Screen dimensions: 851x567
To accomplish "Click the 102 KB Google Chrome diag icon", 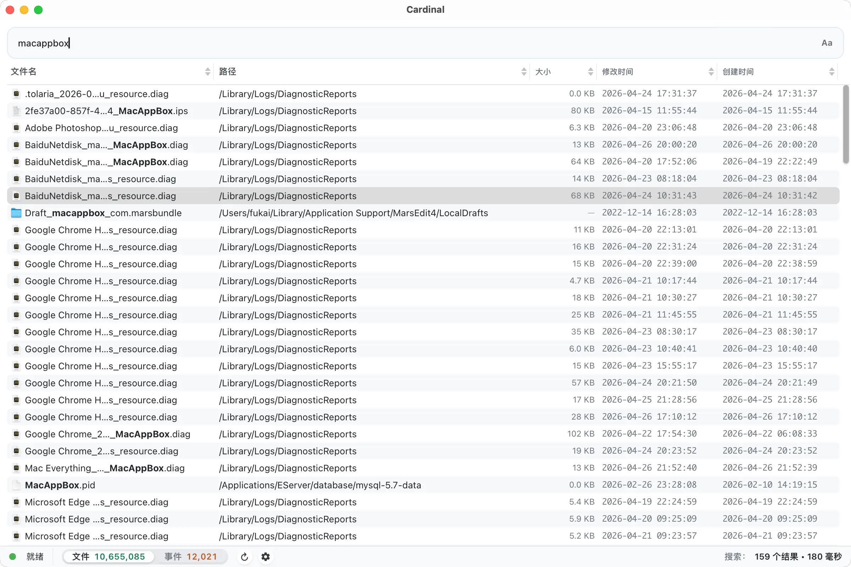I will point(16,434).
